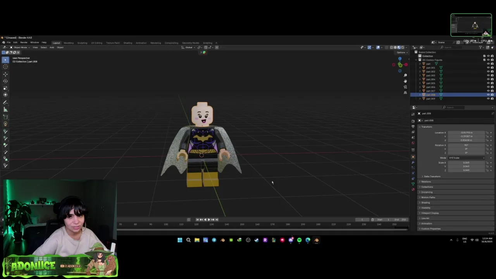Select the Annotate tool

(x=5, y=103)
